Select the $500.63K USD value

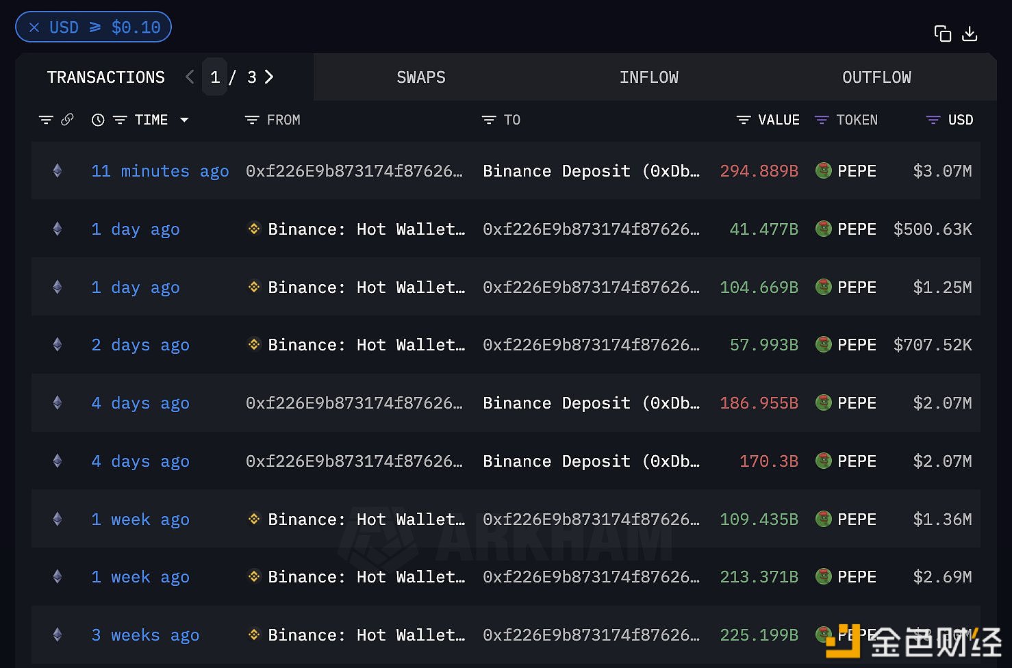[x=933, y=229]
